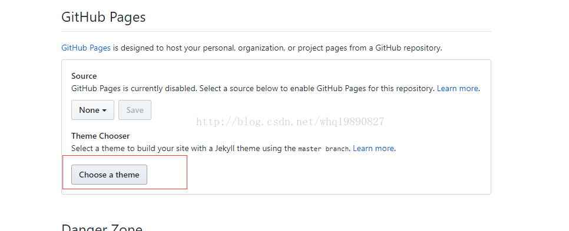Screen dimensions: 569x231
Task: Open Learn more link under Theme Chooser
Action: (x=373, y=148)
